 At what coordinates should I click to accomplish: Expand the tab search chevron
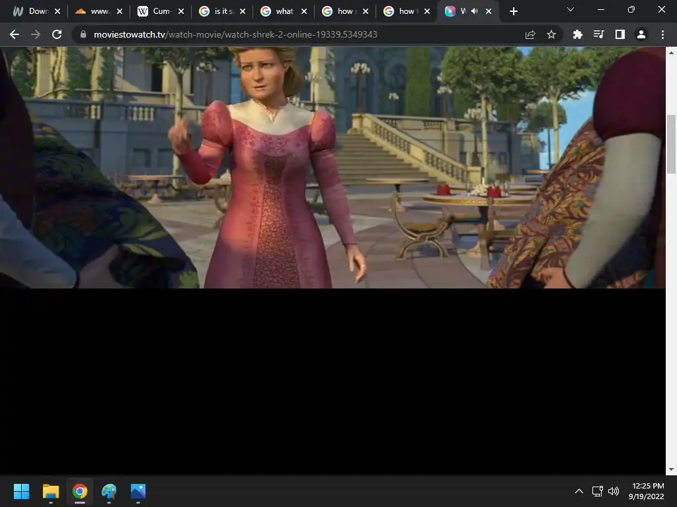coord(571,9)
